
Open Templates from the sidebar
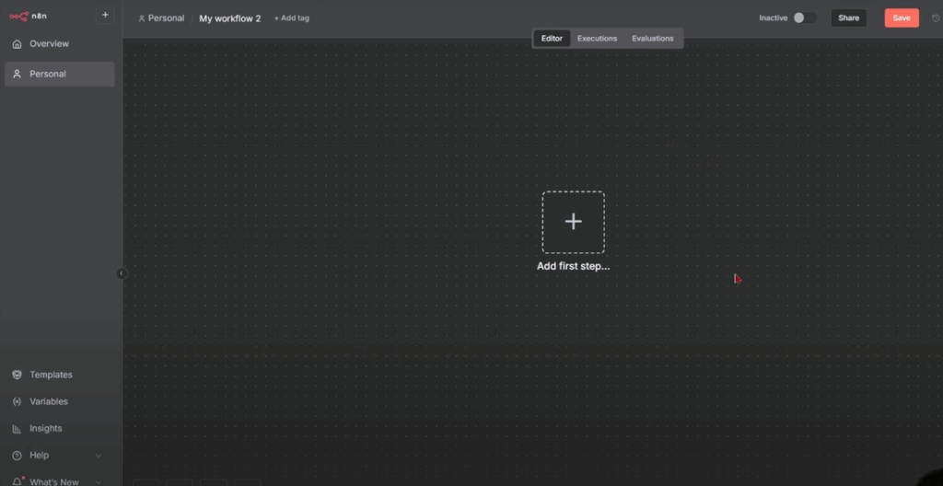coord(60,375)
